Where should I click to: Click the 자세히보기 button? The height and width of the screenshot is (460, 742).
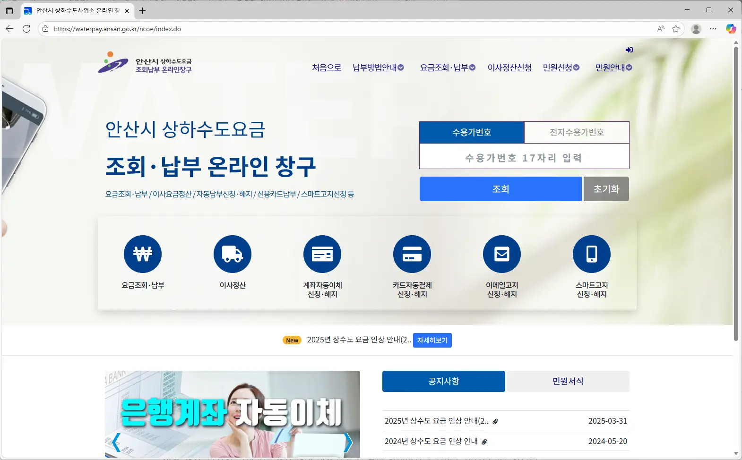(432, 340)
